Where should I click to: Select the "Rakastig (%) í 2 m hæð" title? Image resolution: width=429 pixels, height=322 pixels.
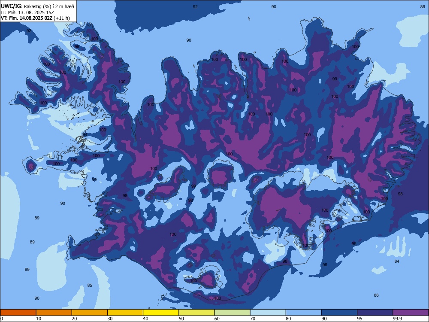(49, 6)
